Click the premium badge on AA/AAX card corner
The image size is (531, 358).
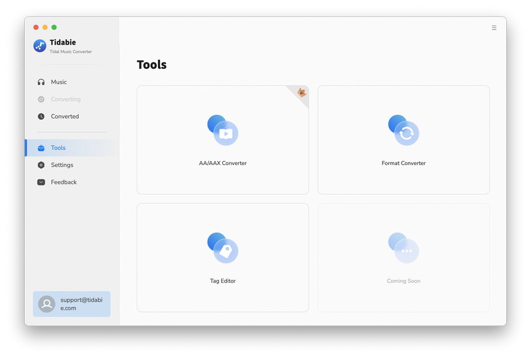[x=301, y=93]
